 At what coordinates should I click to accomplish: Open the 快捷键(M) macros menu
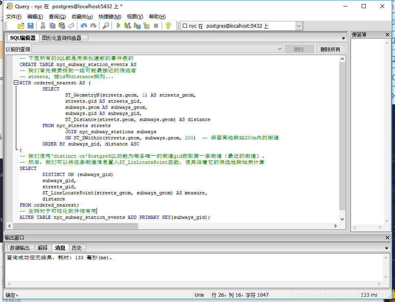point(110,17)
